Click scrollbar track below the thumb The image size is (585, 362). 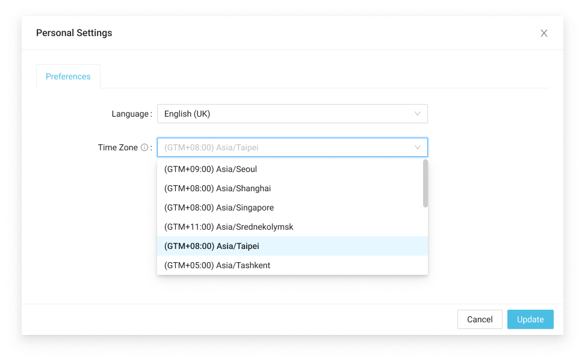click(426, 241)
